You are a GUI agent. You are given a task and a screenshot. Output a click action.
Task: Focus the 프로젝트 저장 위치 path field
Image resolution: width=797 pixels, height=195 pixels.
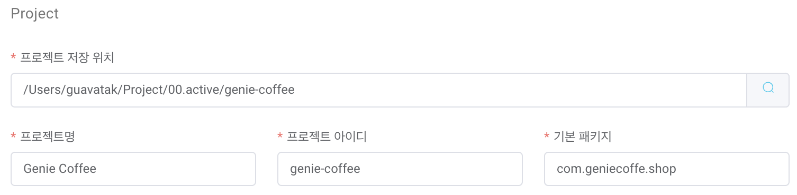378,90
